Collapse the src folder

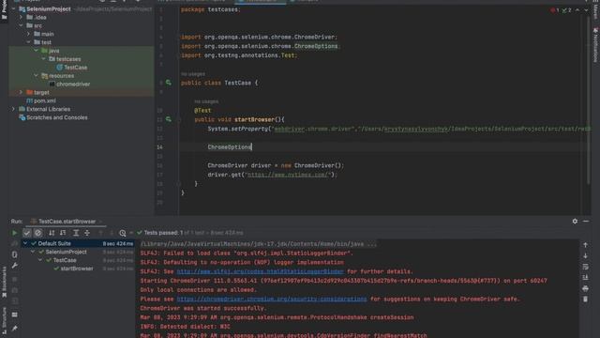tap(22, 25)
